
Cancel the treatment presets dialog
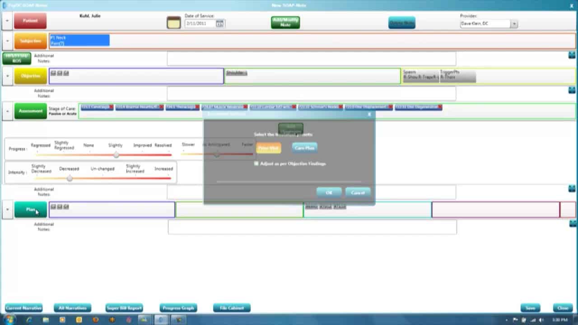358,193
